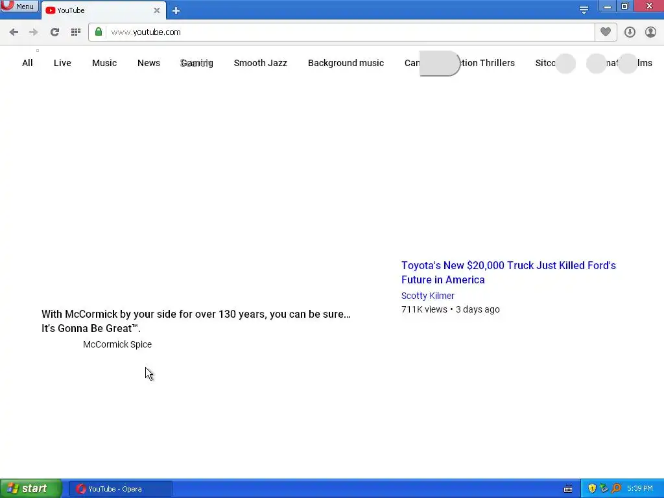Open the Toyota's New $20,000 Truck video title

pyautogui.click(x=508, y=272)
